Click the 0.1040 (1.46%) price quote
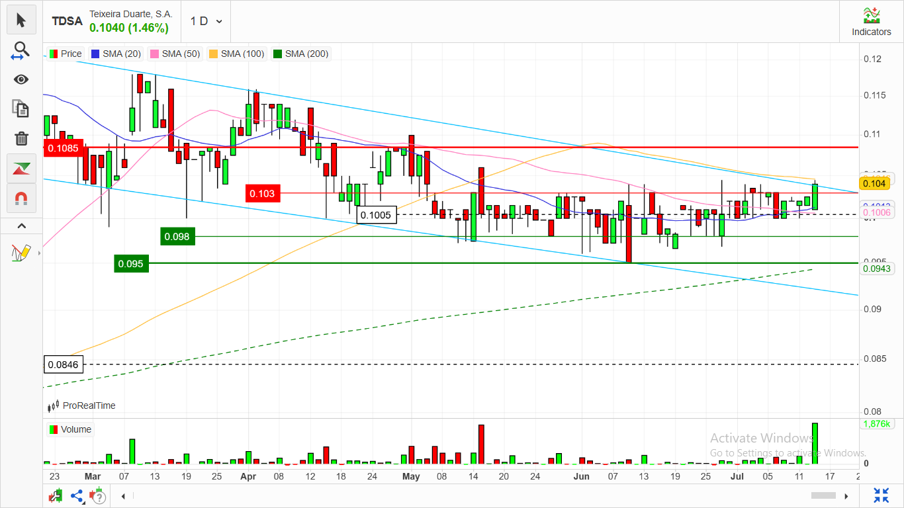 pos(129,28)
